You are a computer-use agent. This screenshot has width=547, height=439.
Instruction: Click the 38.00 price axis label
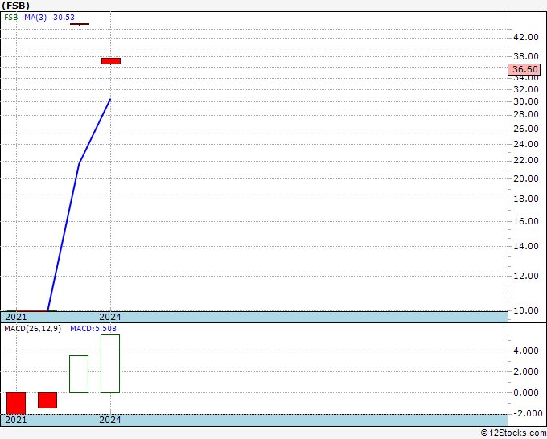click(x=526, y=56)
